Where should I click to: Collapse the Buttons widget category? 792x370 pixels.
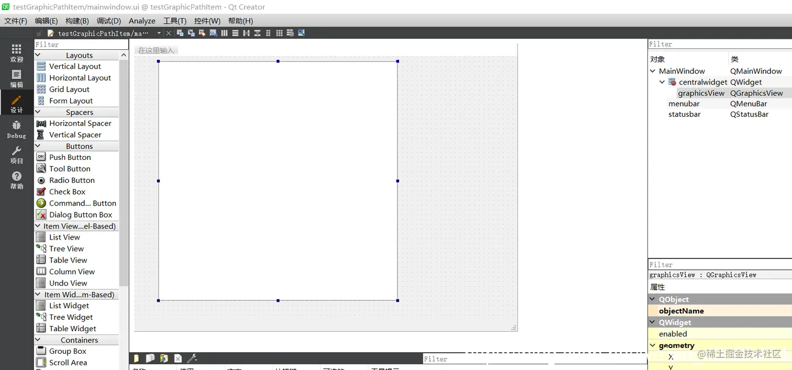(x=38, y=146)
